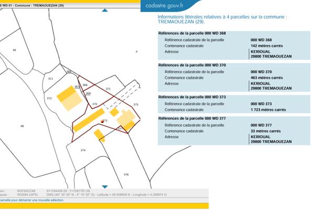315x210 pixels.
Task: Select parcel 374 on the map
Action: click(83, 150)
